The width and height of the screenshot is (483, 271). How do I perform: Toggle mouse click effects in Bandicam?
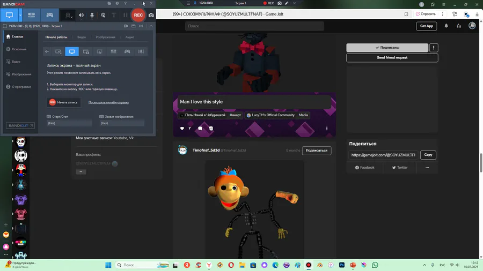tap(103, 15)
